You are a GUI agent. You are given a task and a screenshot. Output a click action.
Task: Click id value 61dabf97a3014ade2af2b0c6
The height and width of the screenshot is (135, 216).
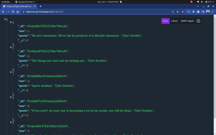47,101
